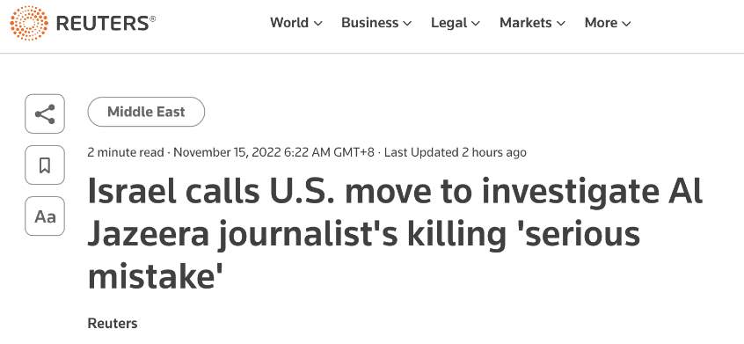Open the World menu
Viewport: 744px width, 344px height.
289,23
